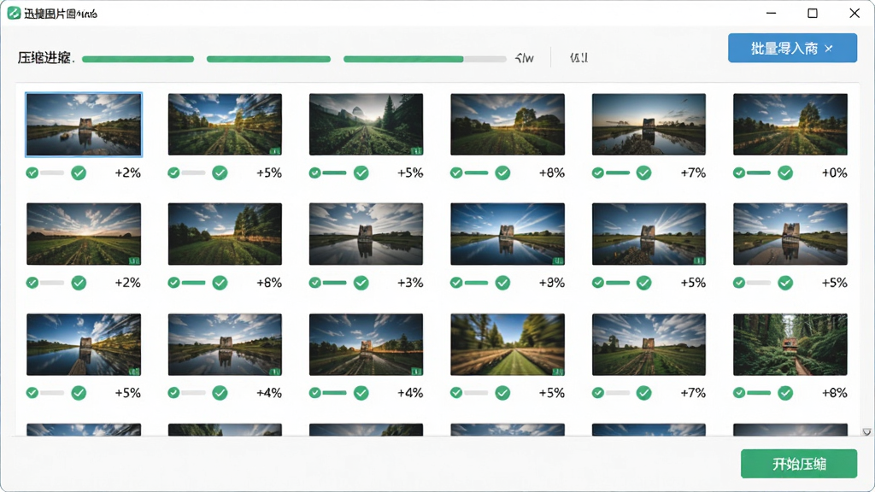Click the green app logo in title bar
The height and width of the screenshot is (492, 875).
pyautogui.click(x=14, y=13)
